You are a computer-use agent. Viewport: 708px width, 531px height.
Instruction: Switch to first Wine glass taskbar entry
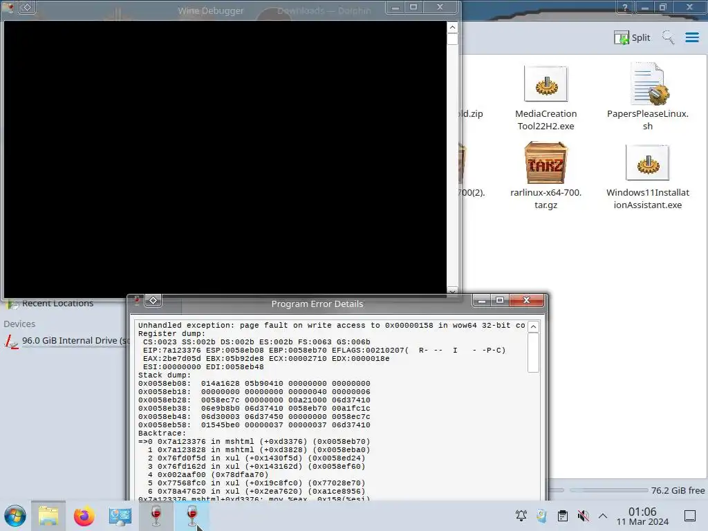[156, 516]
